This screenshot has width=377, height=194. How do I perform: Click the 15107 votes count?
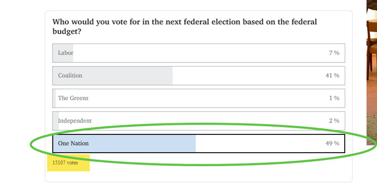[65, 163]
